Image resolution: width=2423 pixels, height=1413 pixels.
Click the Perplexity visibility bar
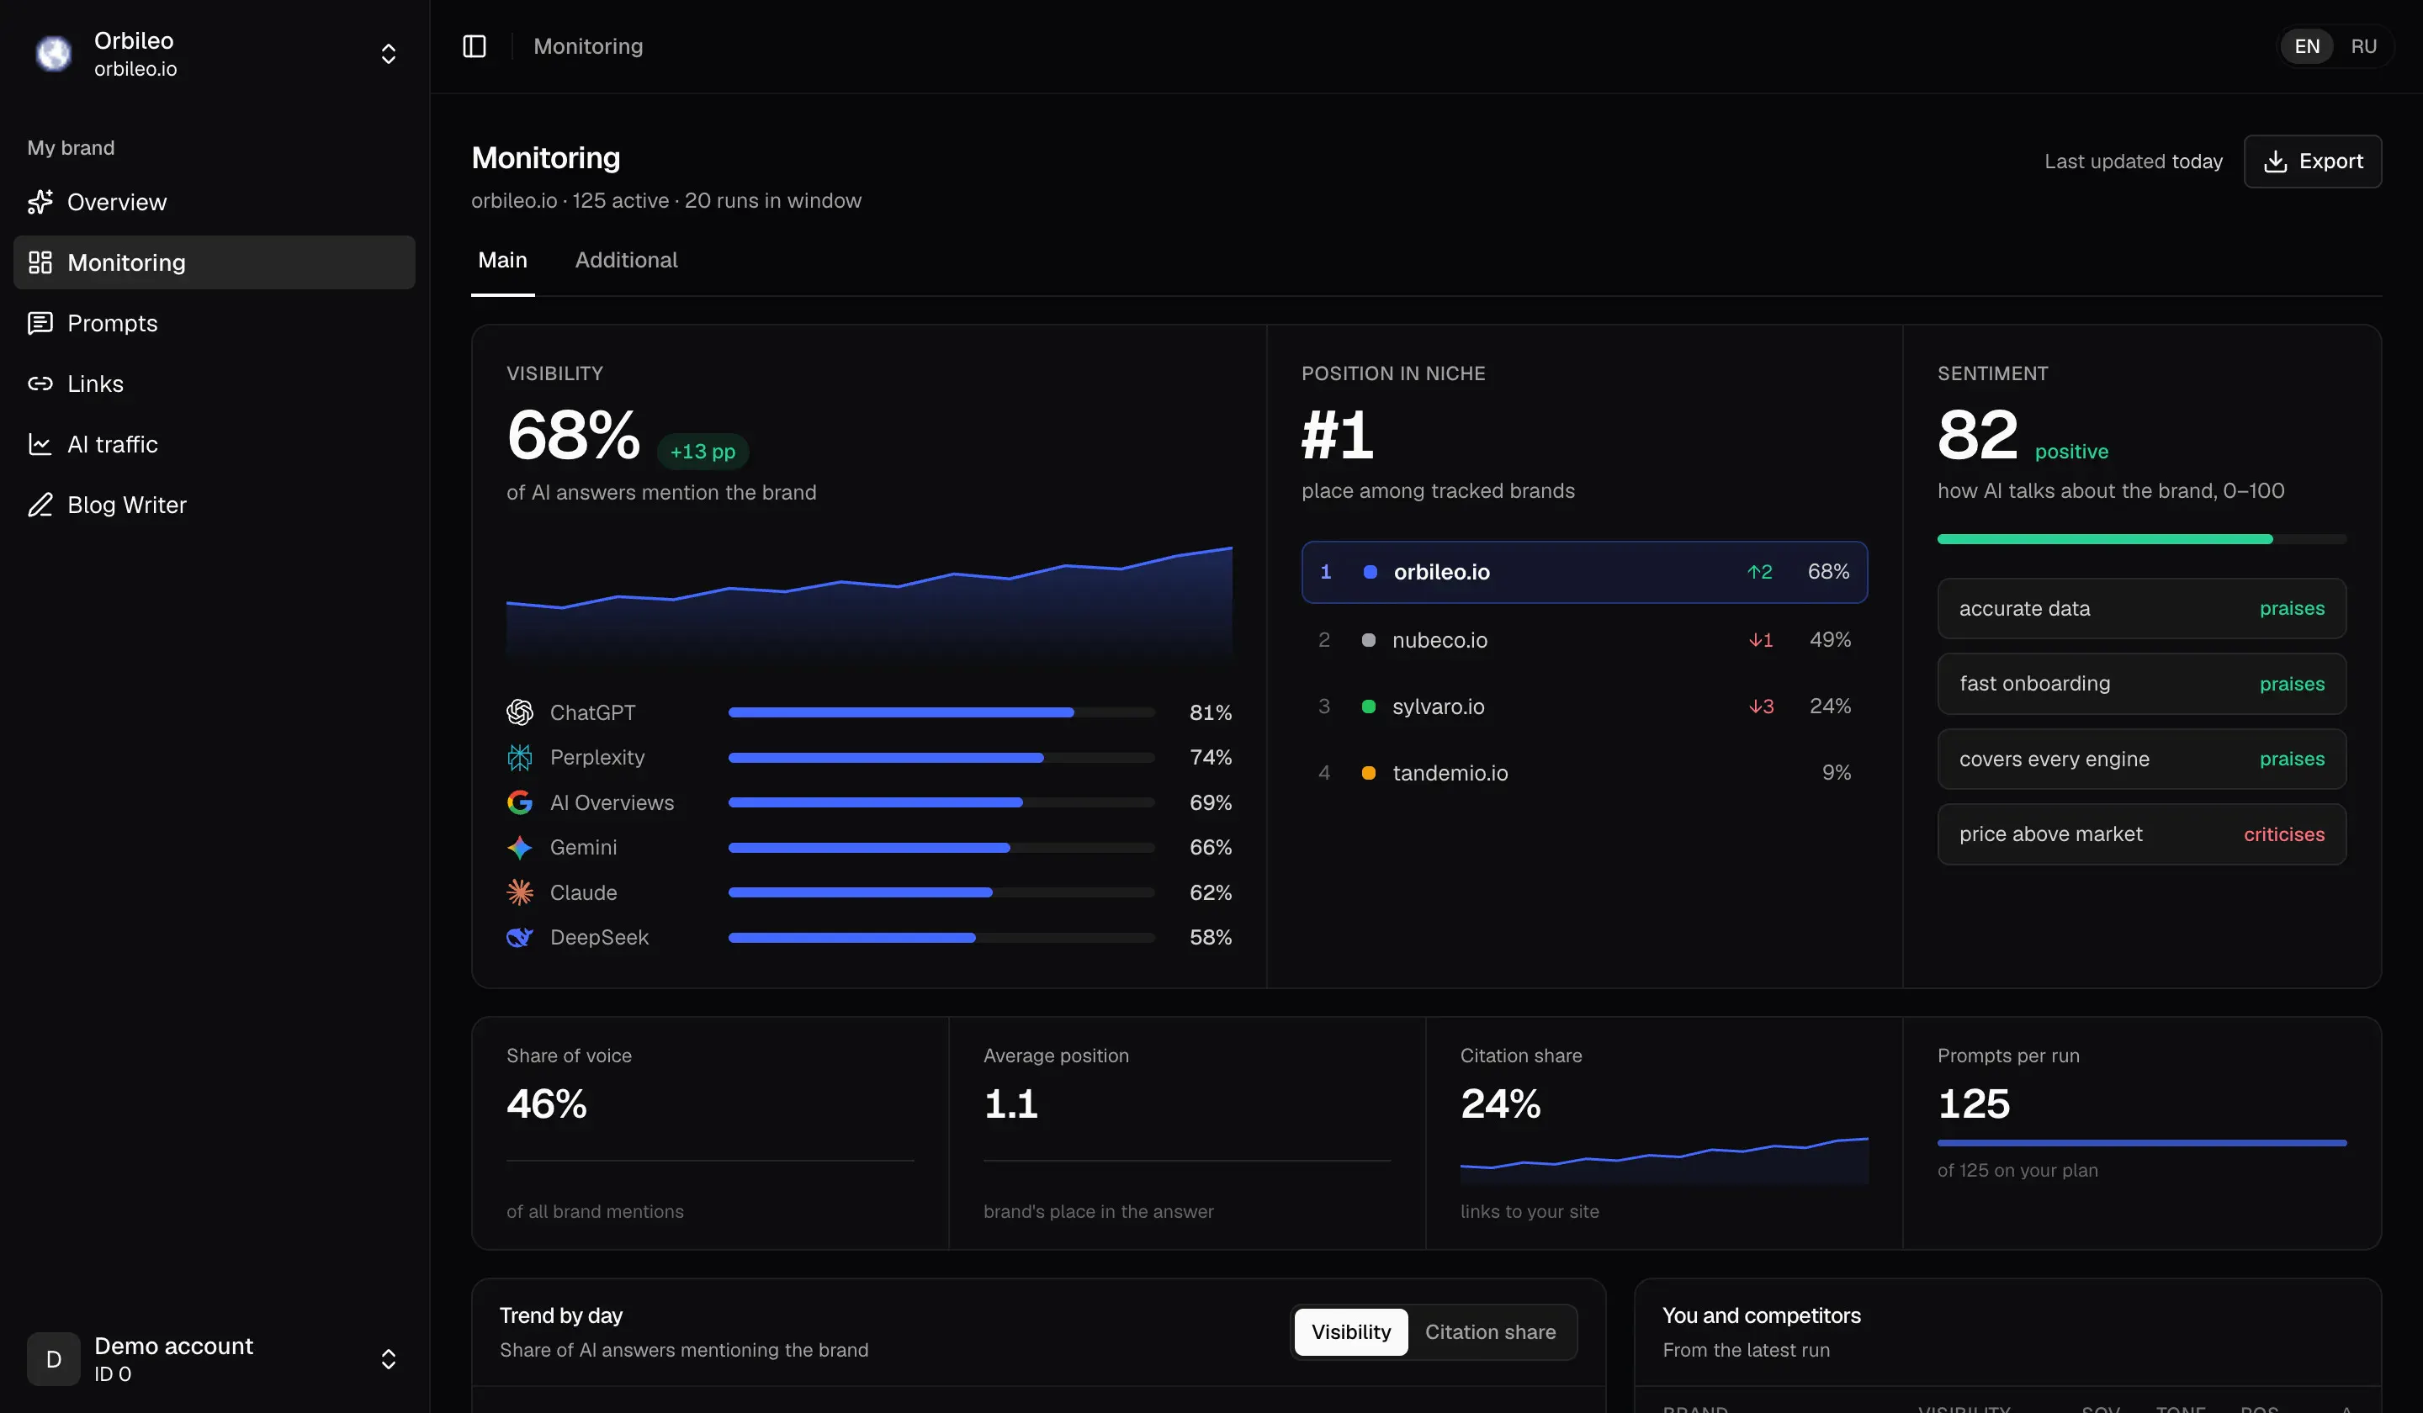pyautogui.click(x=941, y=758)
